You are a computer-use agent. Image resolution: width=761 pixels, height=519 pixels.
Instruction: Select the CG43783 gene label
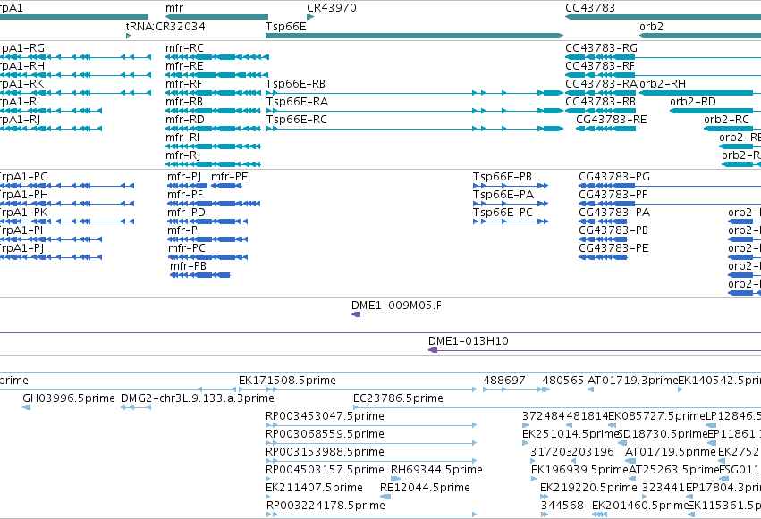pos(589,8)
